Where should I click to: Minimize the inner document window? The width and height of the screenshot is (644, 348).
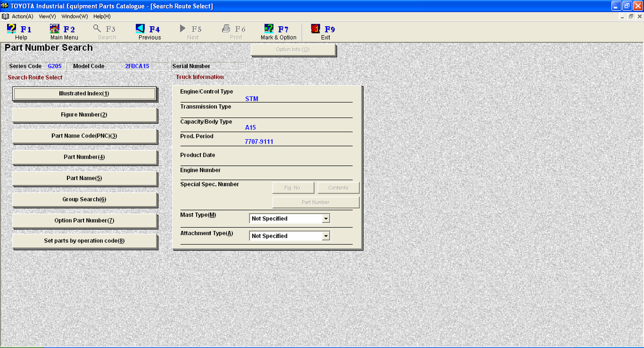click(623, 17)
